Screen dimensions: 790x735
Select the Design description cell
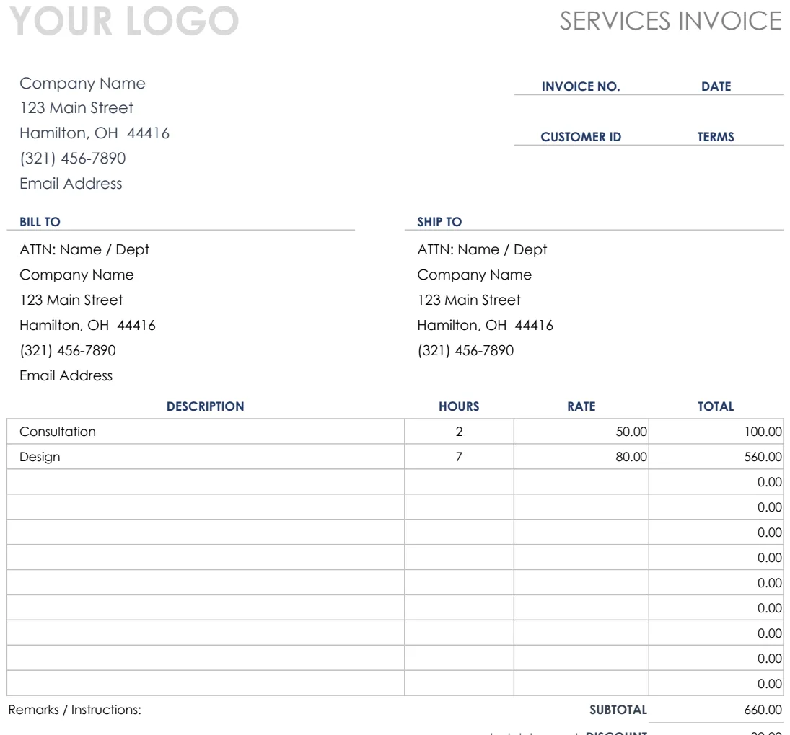click(x=206, y=457)
